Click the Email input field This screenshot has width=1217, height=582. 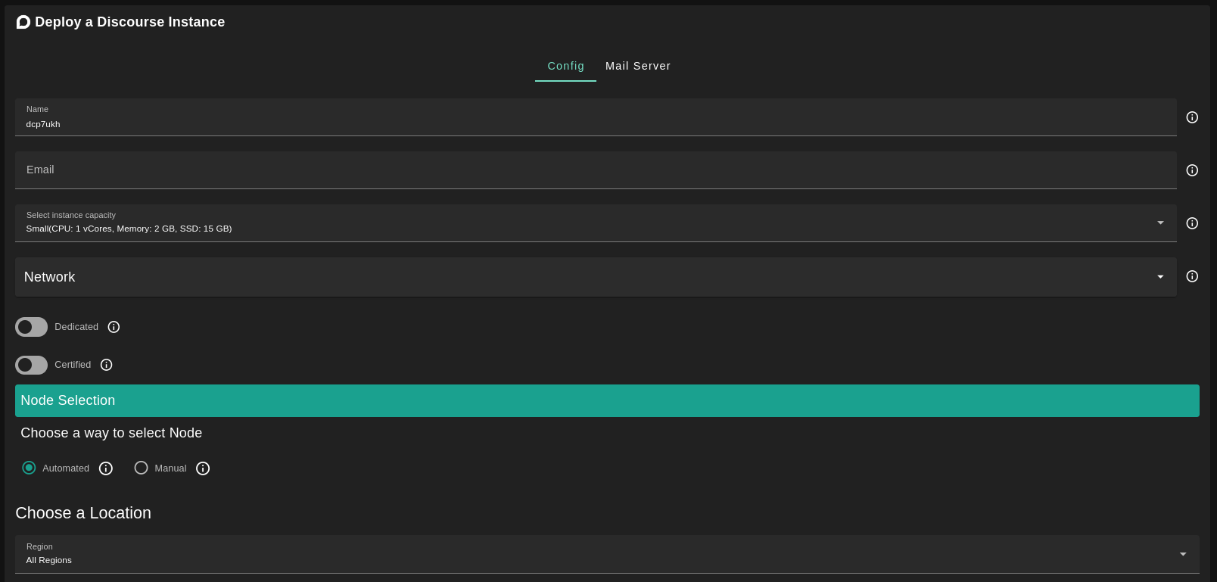595,170
